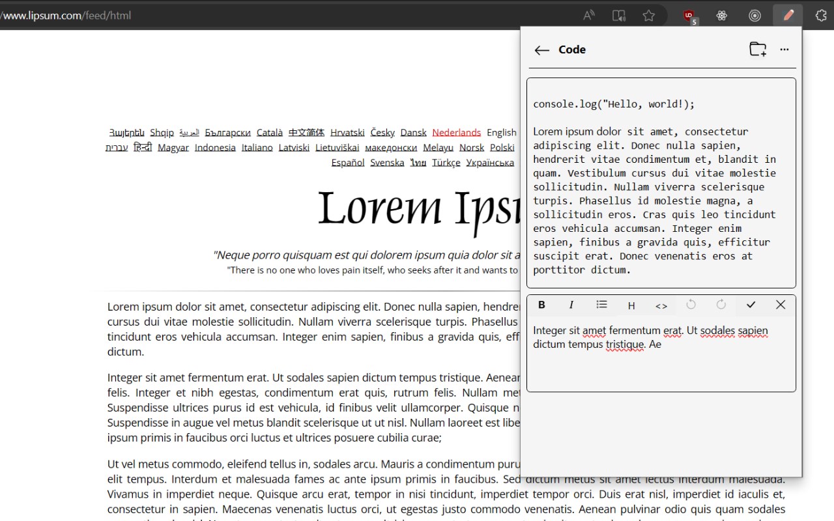This screenshot has height=521, width=834.
Task: Toggle code block formatting in the editor
Action: (661, 305)
